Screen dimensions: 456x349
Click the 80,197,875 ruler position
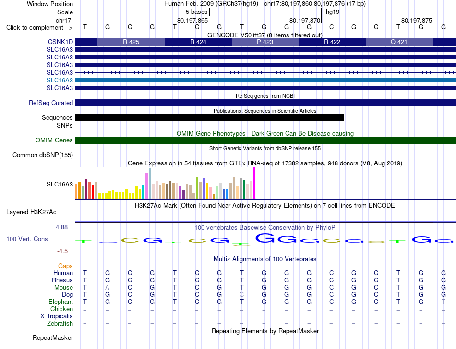point(417,20)
